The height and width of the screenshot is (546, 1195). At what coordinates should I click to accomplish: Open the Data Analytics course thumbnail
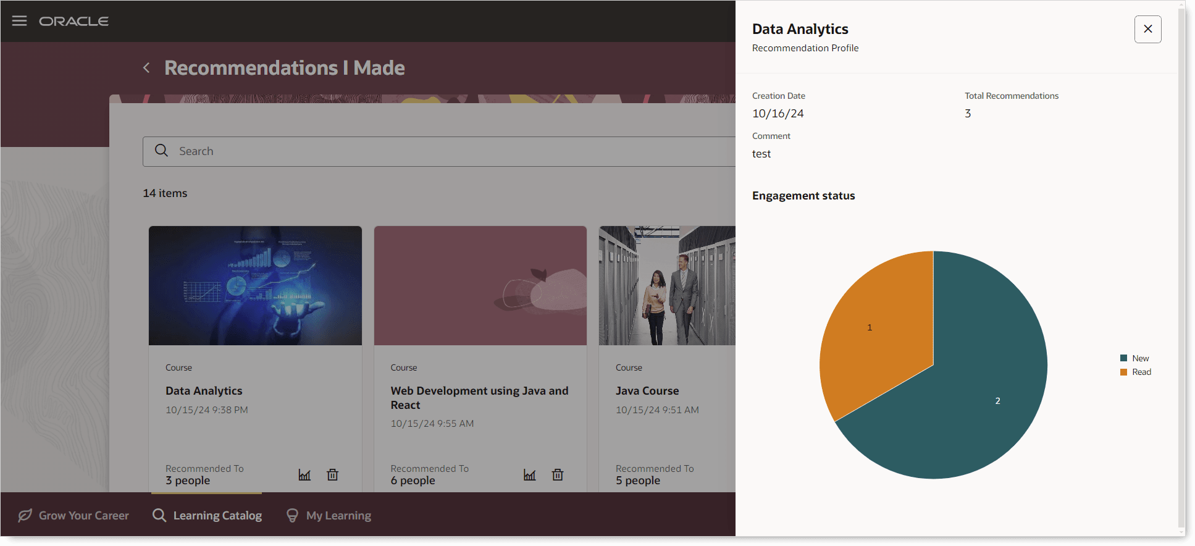255,285
